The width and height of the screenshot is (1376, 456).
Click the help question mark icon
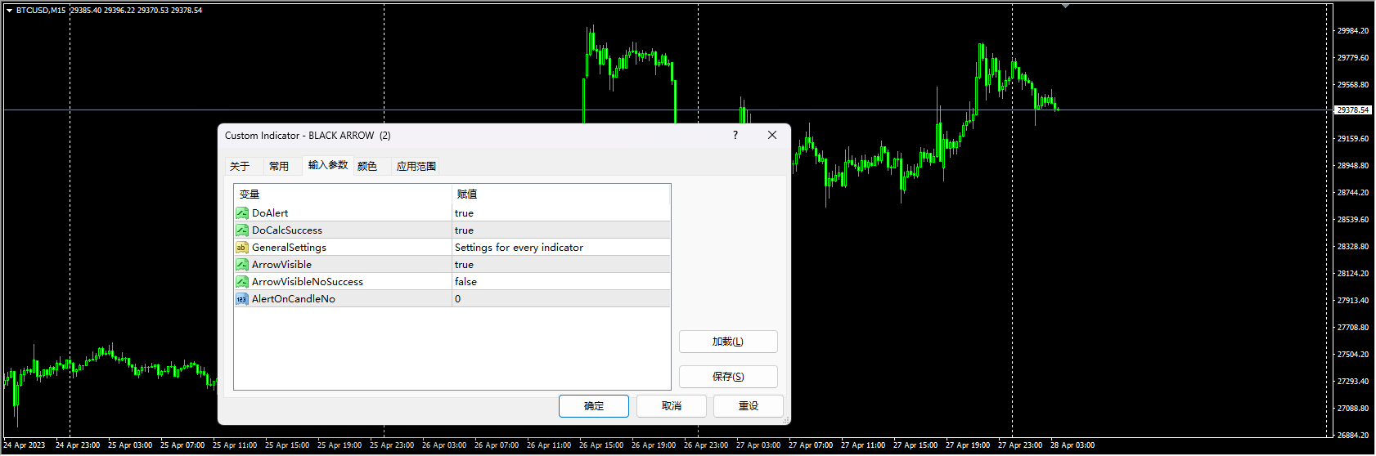pyautogui.click(x=735, y=136)
